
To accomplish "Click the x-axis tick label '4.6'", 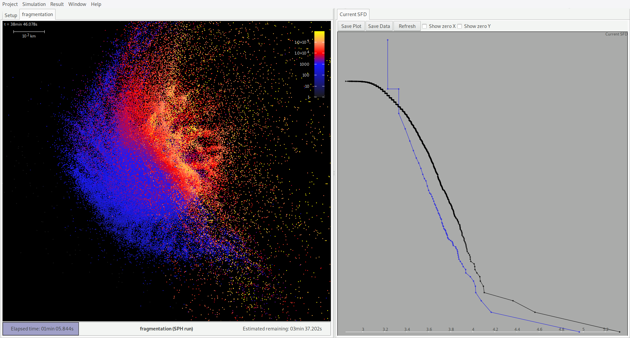I will click(x=539, y=329).
